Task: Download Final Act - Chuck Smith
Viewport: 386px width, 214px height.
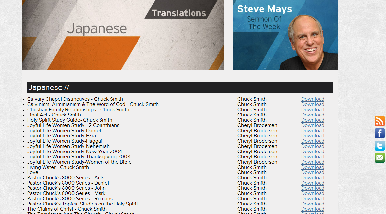Action: 313,115
